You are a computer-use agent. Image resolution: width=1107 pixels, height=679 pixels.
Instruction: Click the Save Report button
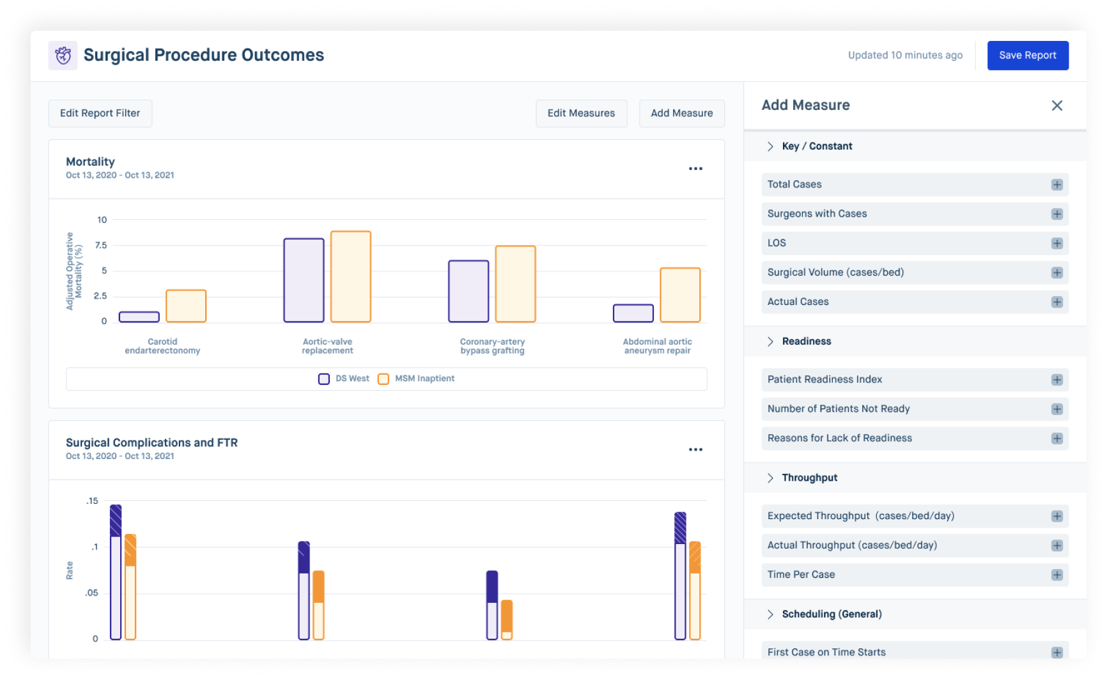tap(1027, 56)
